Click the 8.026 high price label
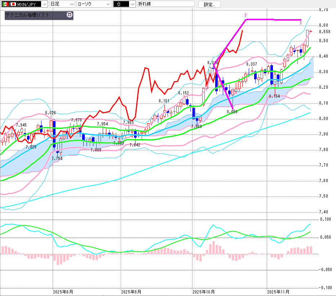 pos(50,113)
